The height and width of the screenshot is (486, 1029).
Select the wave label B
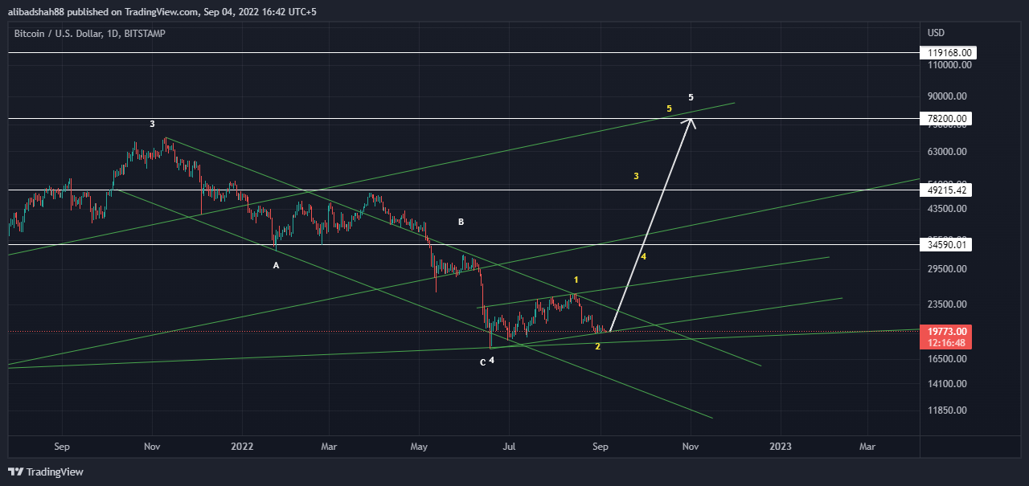point(461,222)
